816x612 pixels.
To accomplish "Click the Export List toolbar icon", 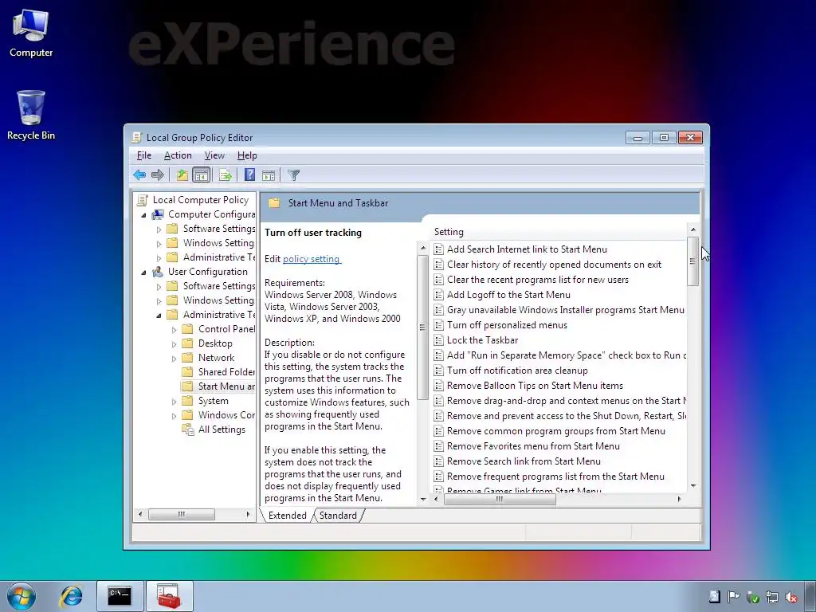I will (226, 175).
